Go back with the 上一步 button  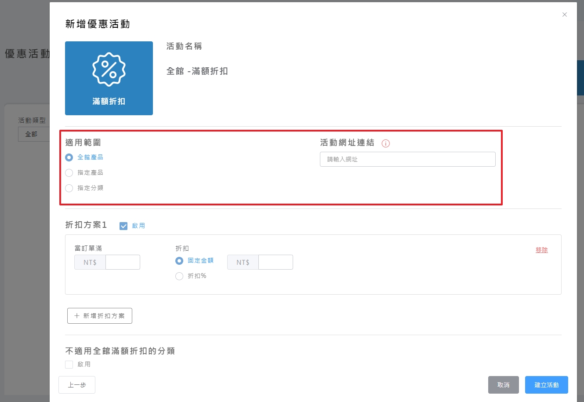pyautogui.click(x=77, y=385)
